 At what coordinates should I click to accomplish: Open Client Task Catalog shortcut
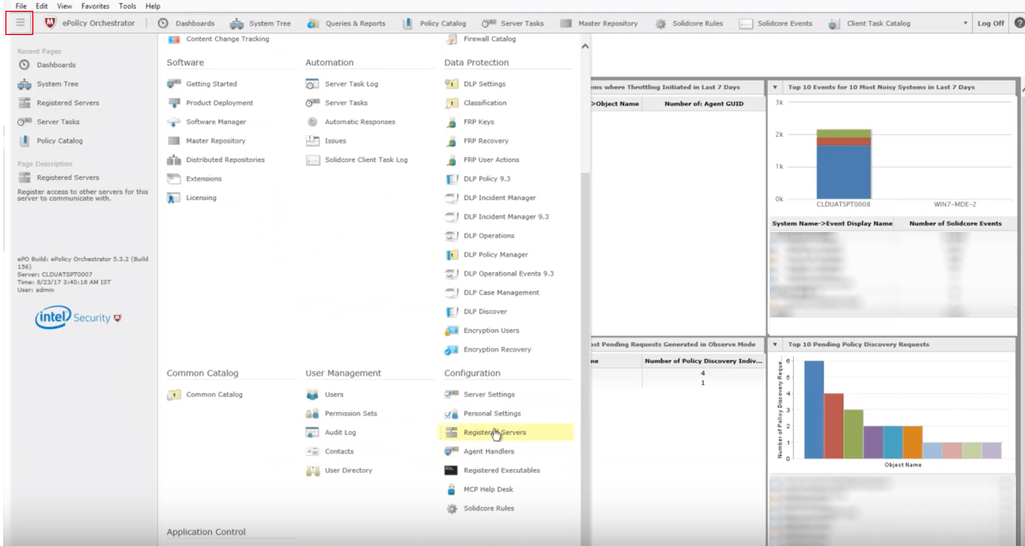[x=869, y=23]
